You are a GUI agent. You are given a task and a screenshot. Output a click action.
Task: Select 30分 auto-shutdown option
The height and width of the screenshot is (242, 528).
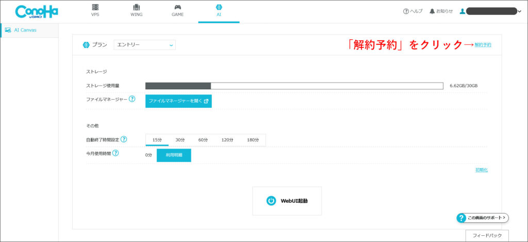(180, 140)
